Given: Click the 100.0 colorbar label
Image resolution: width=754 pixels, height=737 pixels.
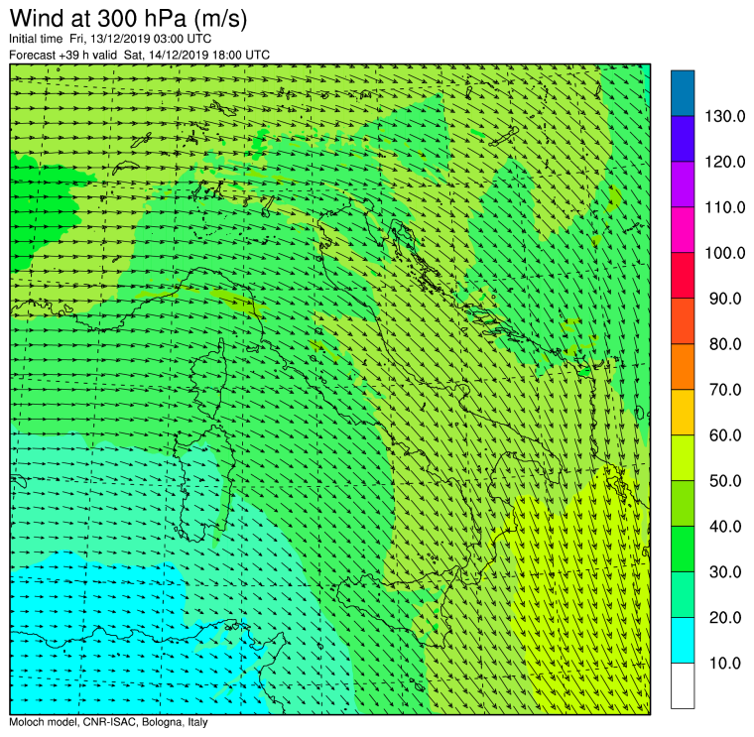Looking at the screenshot, I should (x=724, y=253).
